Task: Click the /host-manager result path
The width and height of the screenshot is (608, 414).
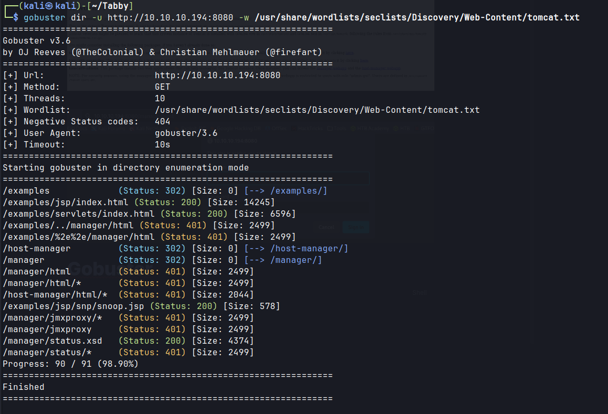Action: (x=36, y=249)
